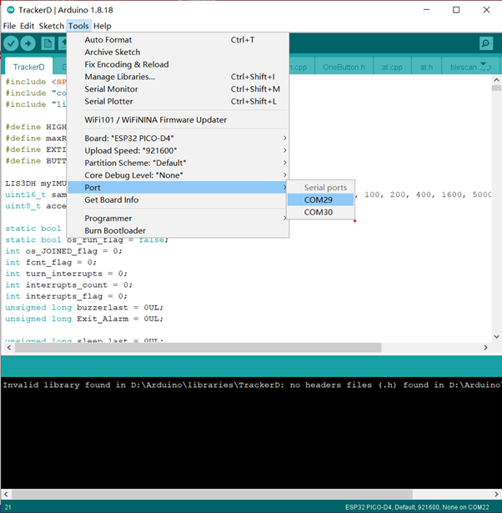This screenshot has height=513, width=502.
Task: Click code line "int interrupts_count = 0;"
Action: pos(68,285)
